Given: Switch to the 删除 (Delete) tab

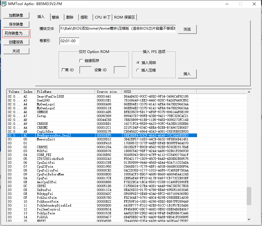Looking at the screenshot, I should (71, 17).
